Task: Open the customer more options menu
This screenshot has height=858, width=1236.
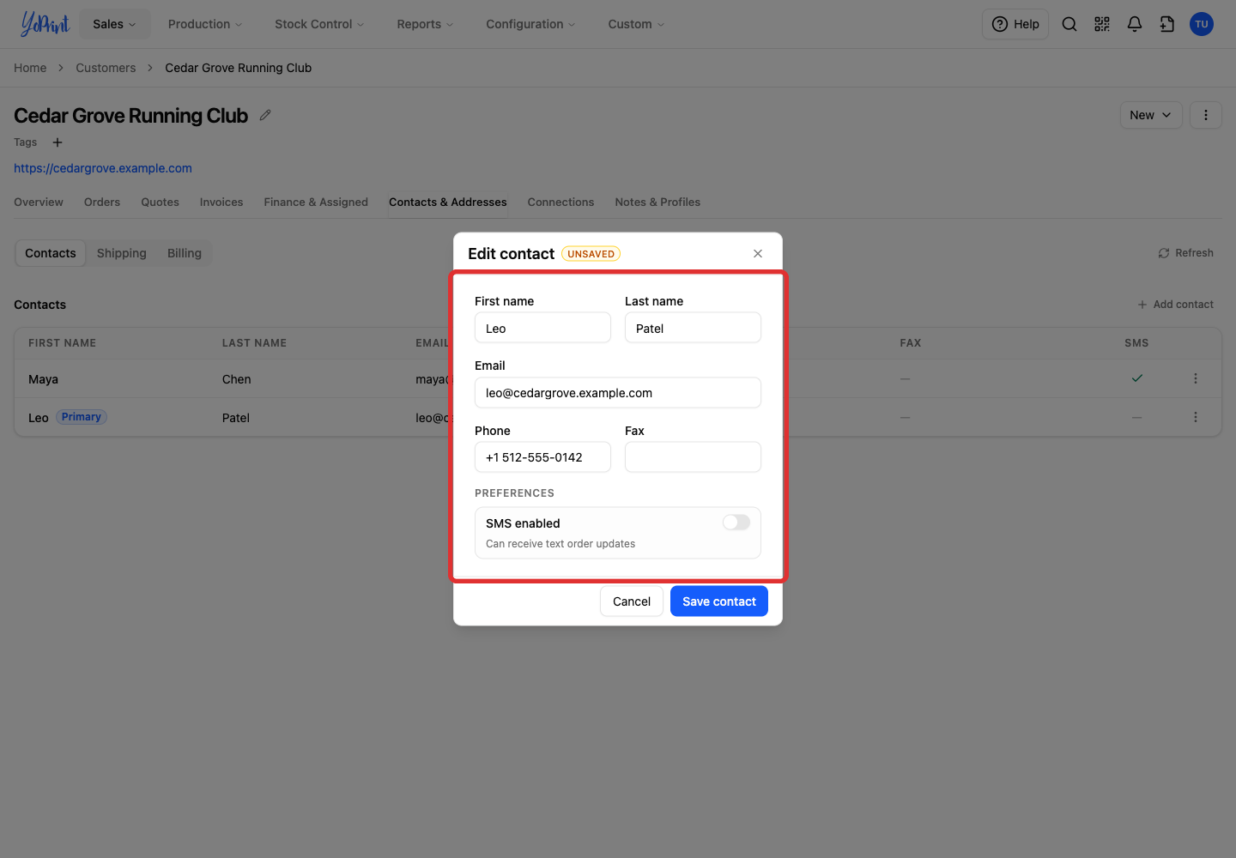Action: pos(1206,115)
